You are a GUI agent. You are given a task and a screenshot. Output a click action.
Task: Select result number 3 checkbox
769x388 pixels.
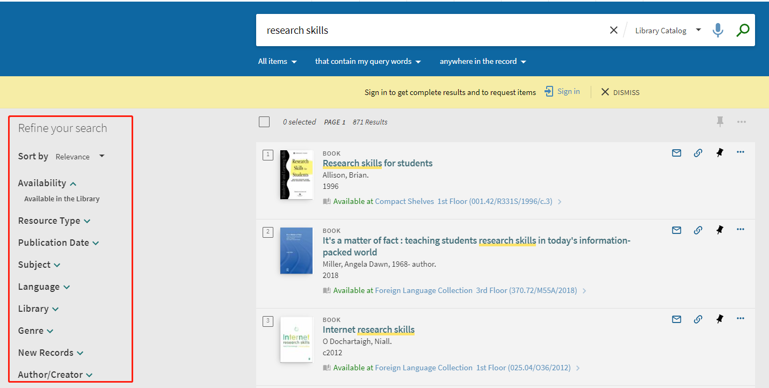click(x=268, y=321)
